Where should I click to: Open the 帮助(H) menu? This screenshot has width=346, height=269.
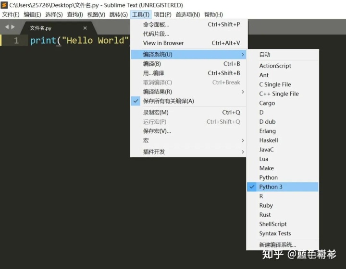pos(213,14)
